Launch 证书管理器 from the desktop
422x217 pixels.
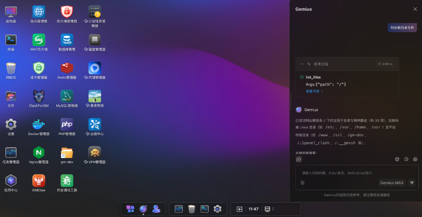39,68
